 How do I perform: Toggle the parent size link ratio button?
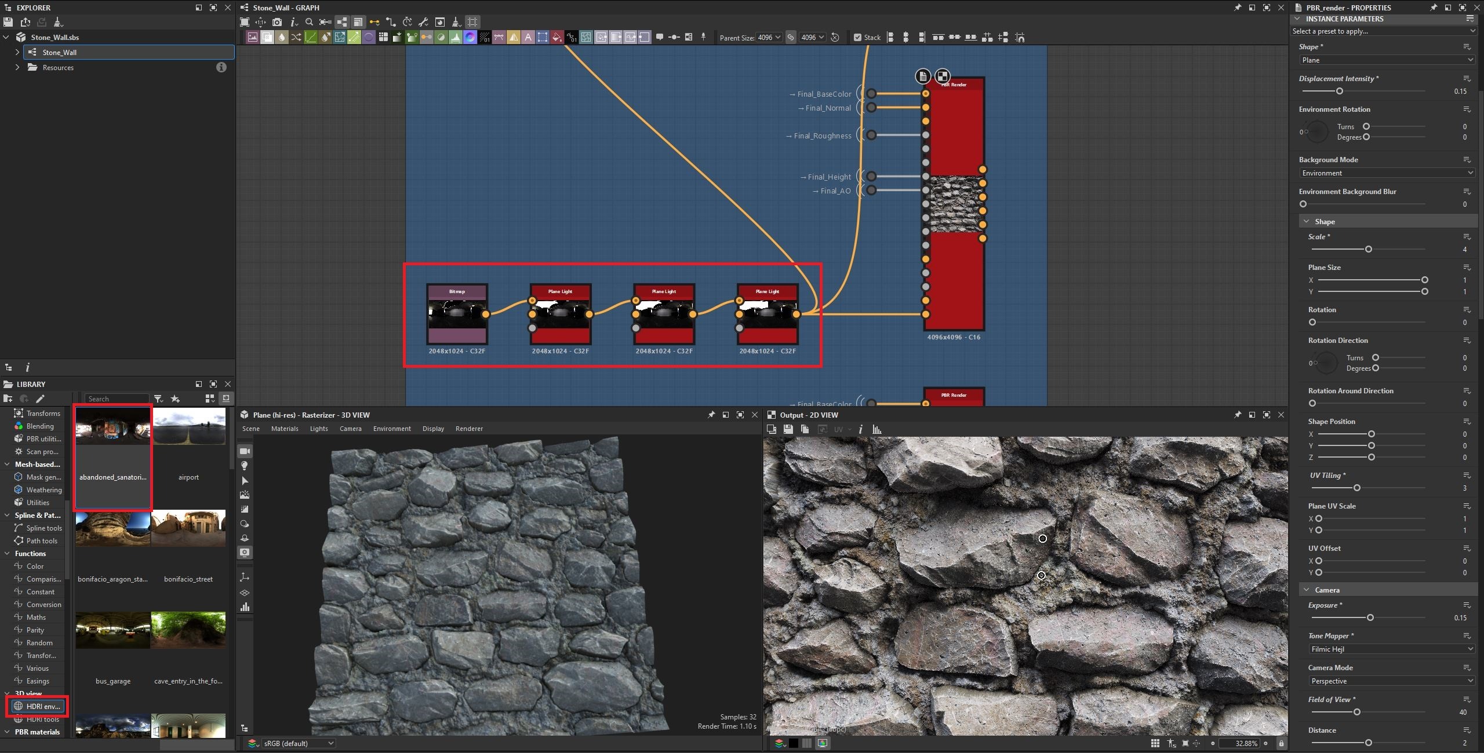(790, 37)
